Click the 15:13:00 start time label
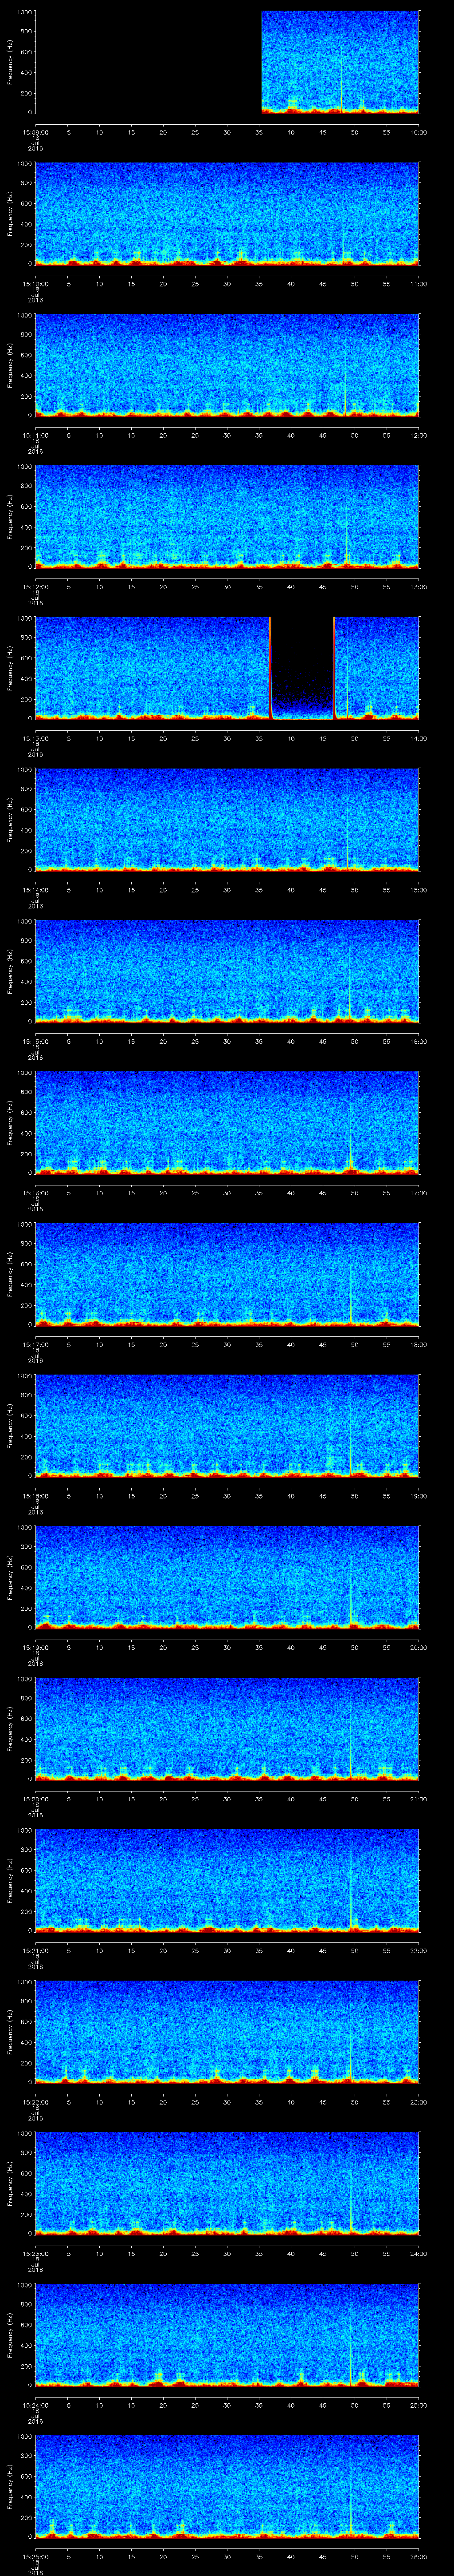 coord(35,738)
